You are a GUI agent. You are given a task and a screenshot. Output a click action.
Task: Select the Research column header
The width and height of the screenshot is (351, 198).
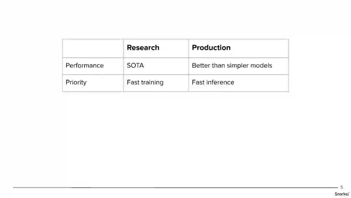pos(143,48)
